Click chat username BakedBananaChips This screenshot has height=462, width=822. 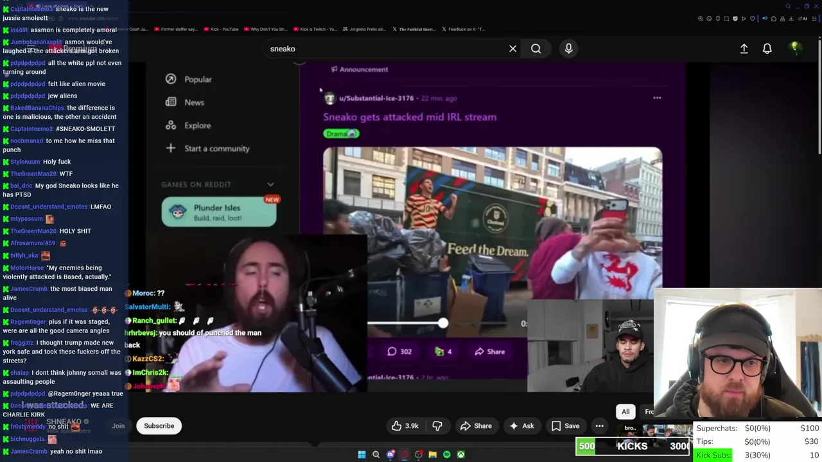(x=37, y=108)
